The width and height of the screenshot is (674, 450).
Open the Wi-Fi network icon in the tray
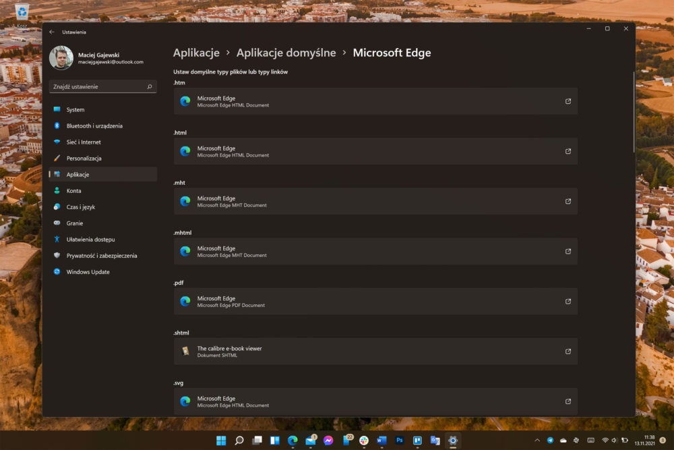[605, 440]
